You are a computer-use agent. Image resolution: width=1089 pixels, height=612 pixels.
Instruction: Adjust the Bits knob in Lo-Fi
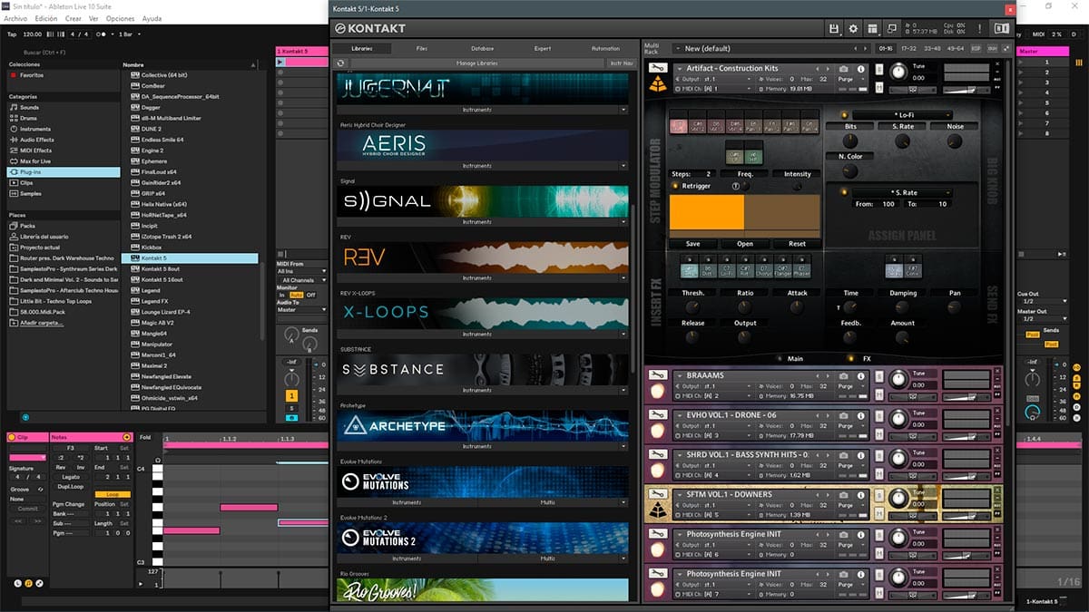[x=850, y=141]
